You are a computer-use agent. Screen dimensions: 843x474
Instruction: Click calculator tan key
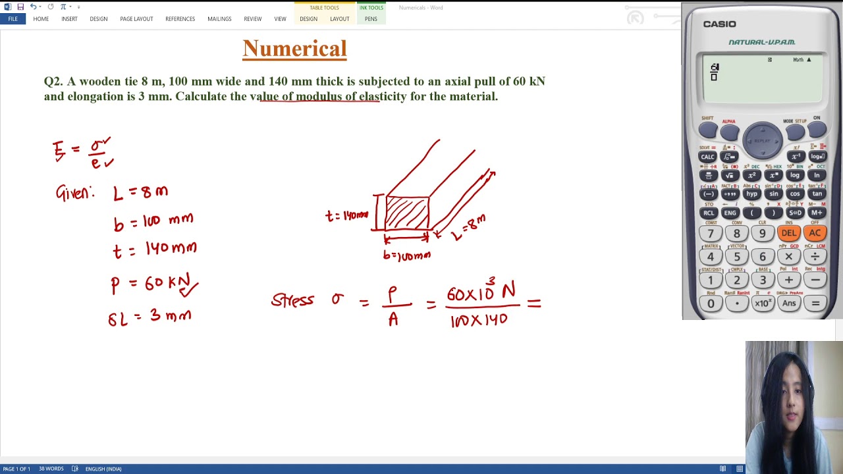click(817, 194)
